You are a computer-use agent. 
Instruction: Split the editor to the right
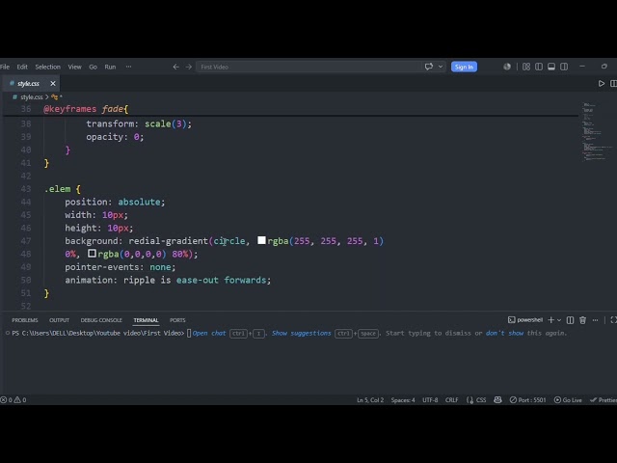click(613, 84)
